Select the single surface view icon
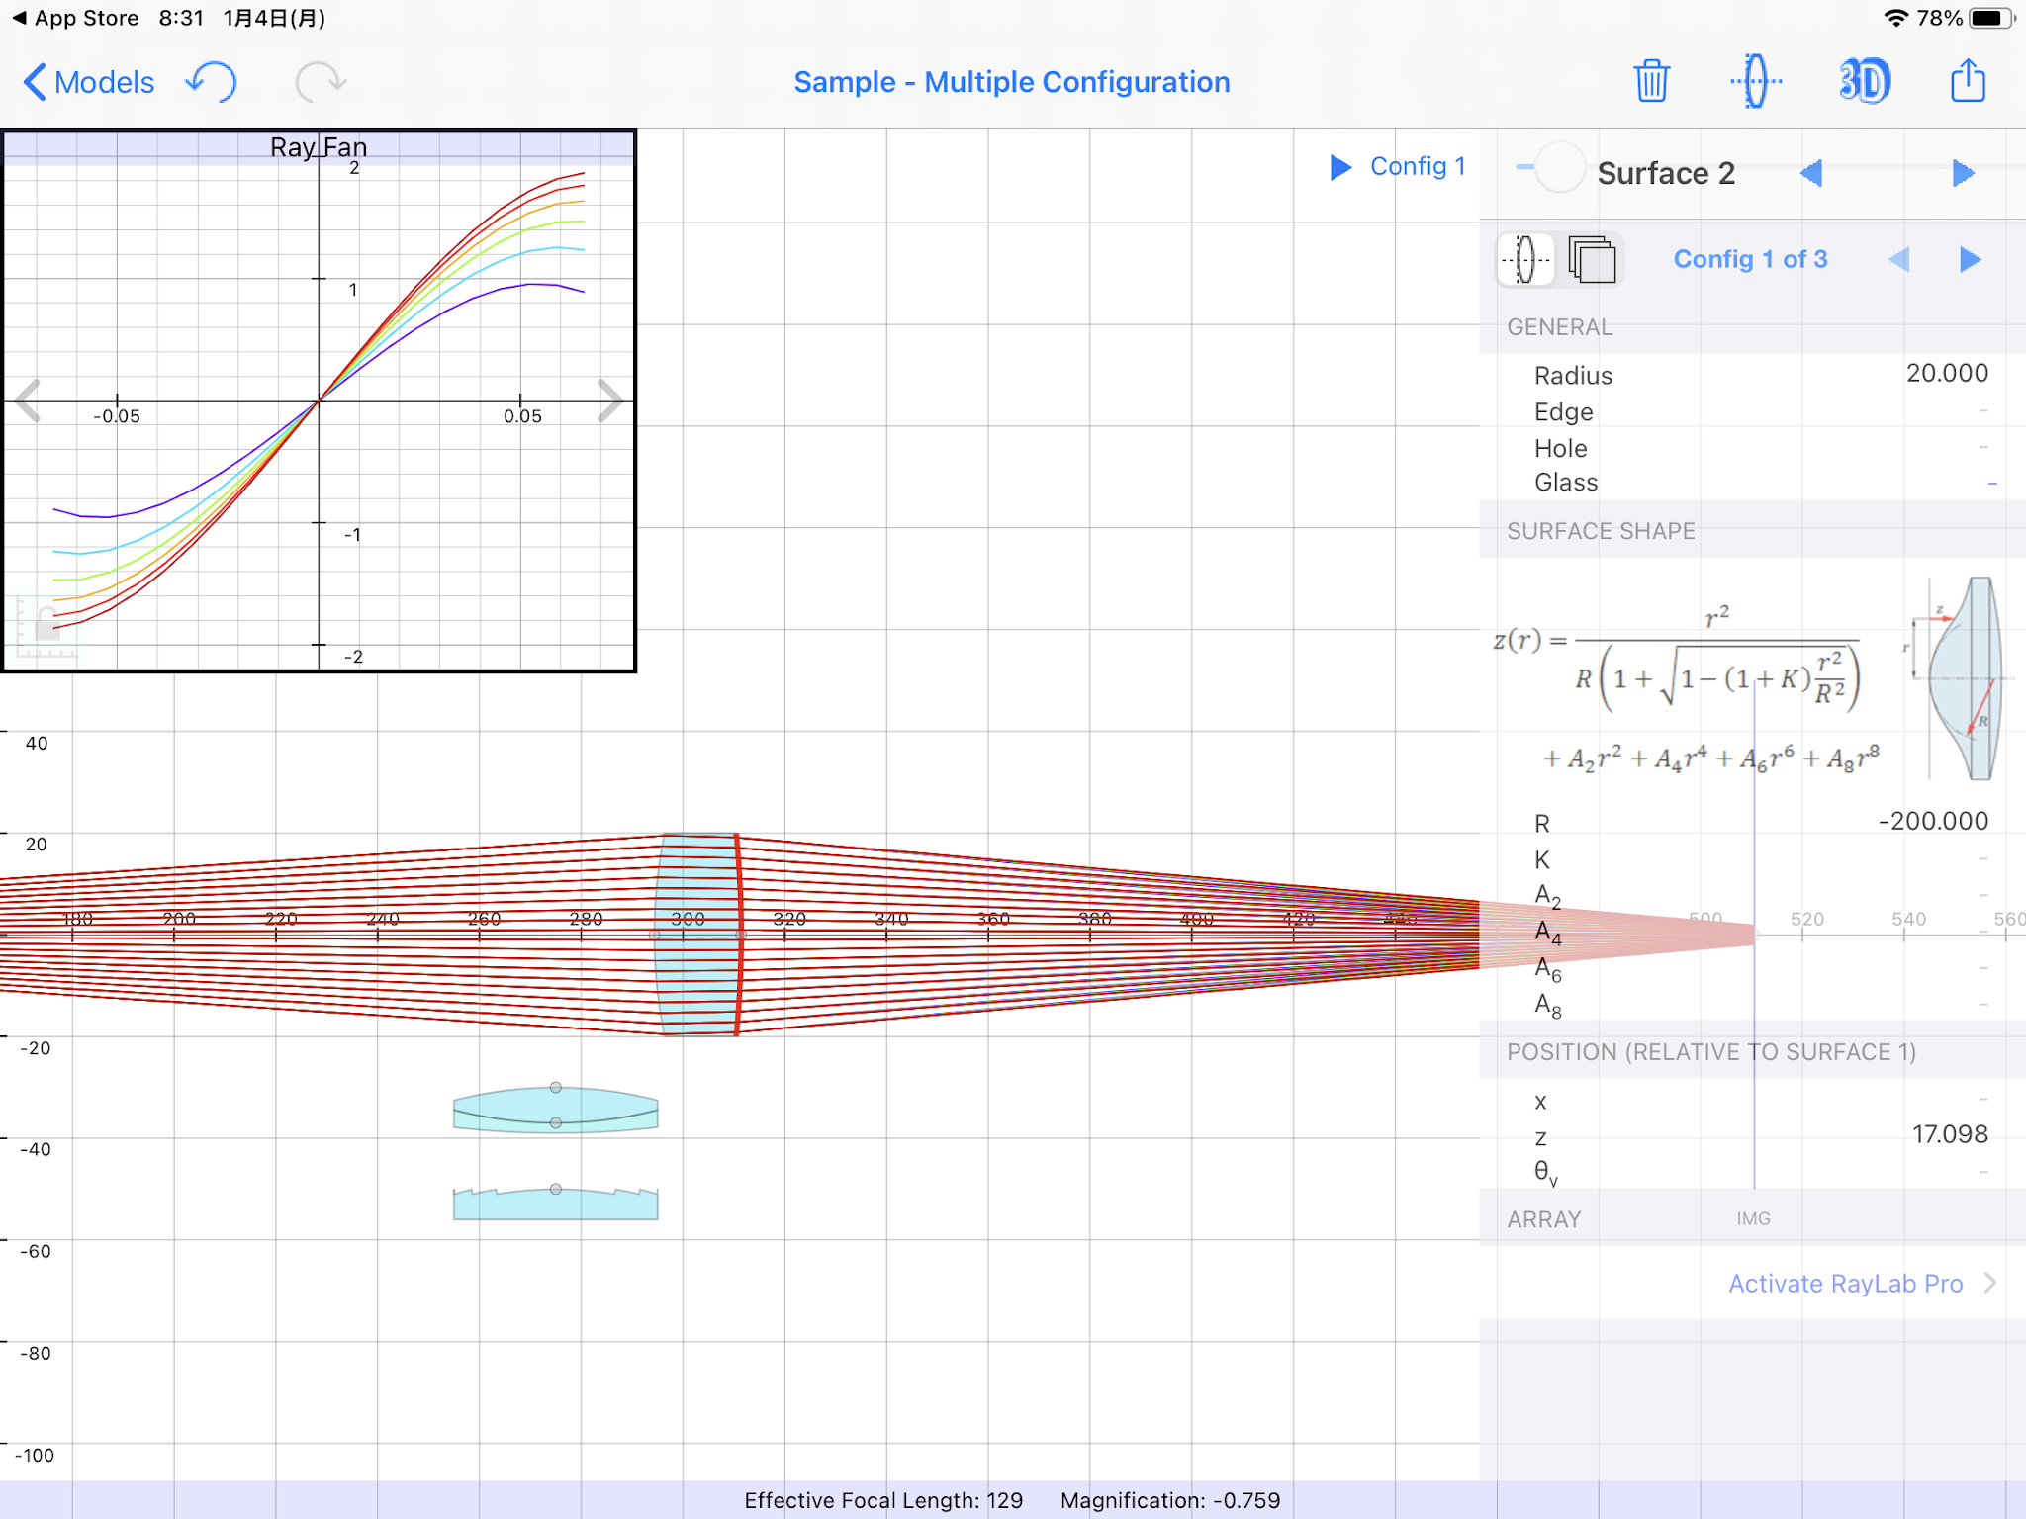2026x1519 pixels. coord(1525,260)
